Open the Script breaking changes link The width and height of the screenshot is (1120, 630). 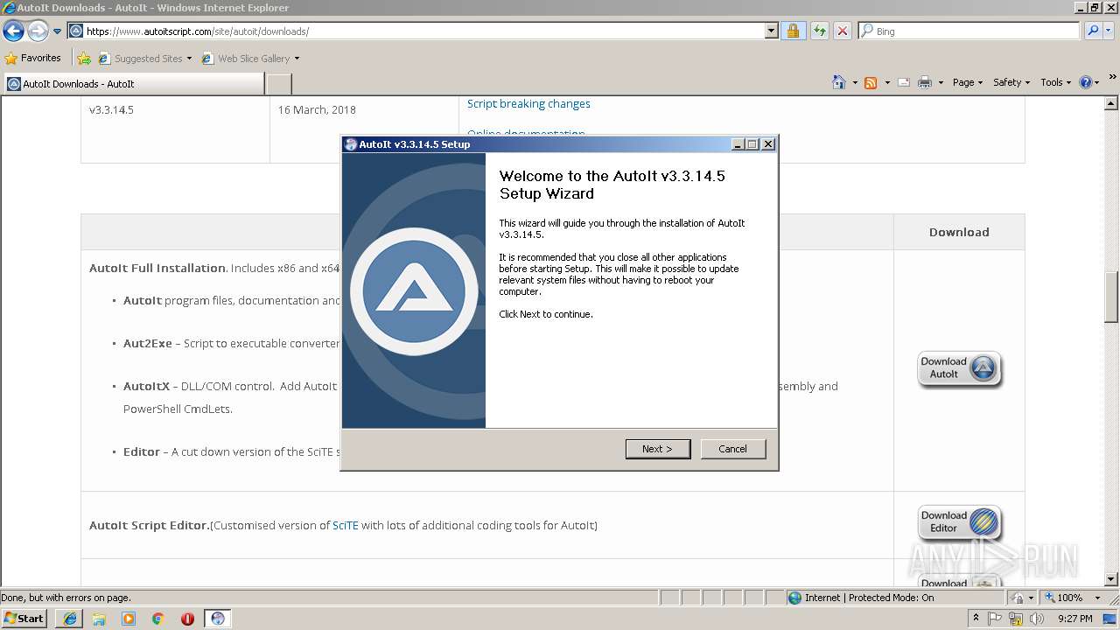(528, 104)
